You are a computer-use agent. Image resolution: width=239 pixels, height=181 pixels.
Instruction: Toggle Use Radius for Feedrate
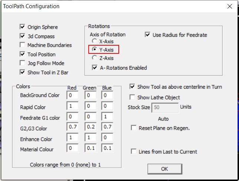click(148, 35)
